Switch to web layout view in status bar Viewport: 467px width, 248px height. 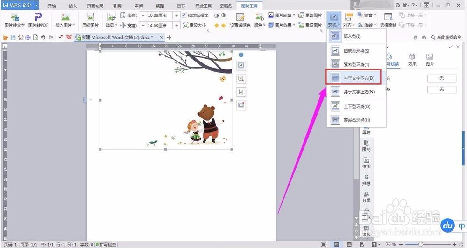[x=361, y=244]
